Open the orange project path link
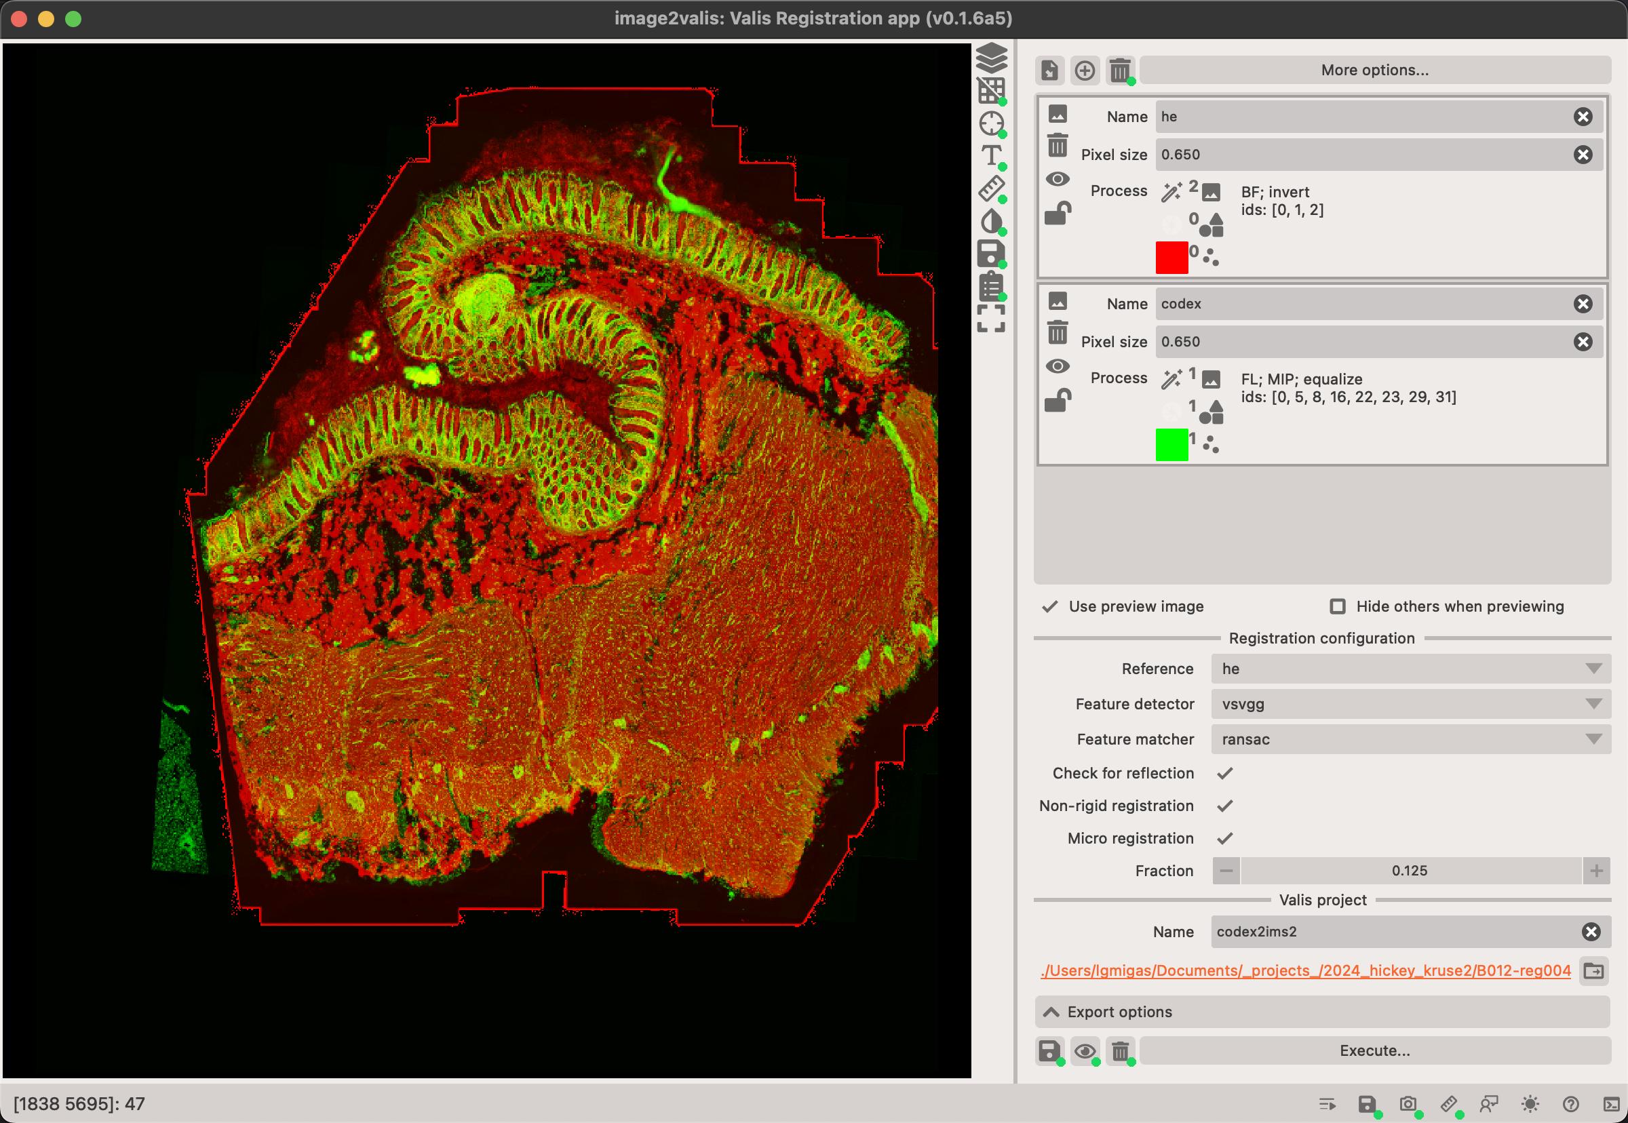1628x1123 pixels. pyautogui.click(x=1305, y=971)
